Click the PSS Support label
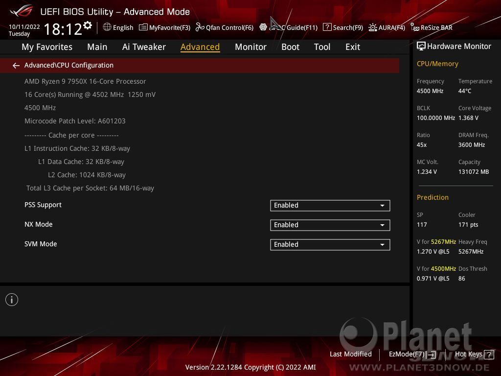The image size is (501, 376). (x=43, y=205)
